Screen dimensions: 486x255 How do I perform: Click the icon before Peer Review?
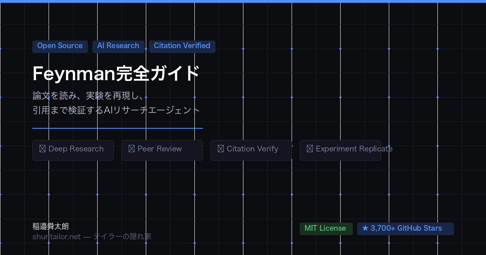pyautogui.click(x=131, y=149)
